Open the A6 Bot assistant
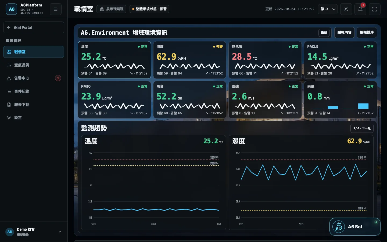Screen dimensions: 387x242 (x=355, y=227)
